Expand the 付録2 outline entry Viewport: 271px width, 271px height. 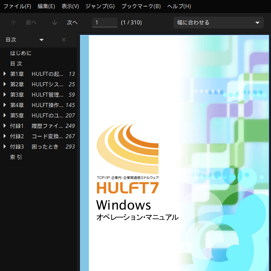click(x=5, y=136)
